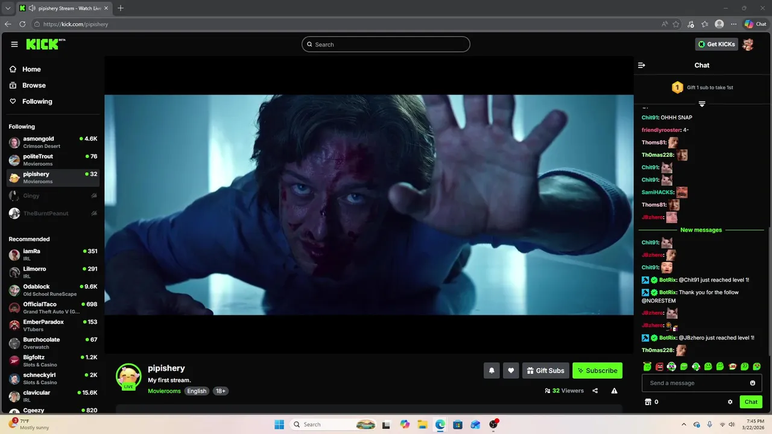Insert the angel halo emote
The width and height of the screenshot is (772, 434).
(647, 366)
